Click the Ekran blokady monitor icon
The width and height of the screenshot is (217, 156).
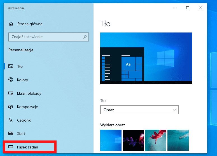(11, 93)
